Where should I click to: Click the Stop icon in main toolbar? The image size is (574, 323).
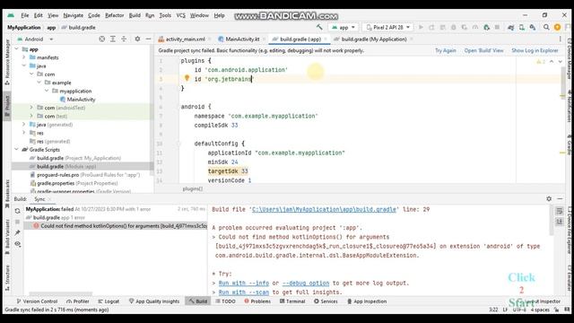point(497,27)
